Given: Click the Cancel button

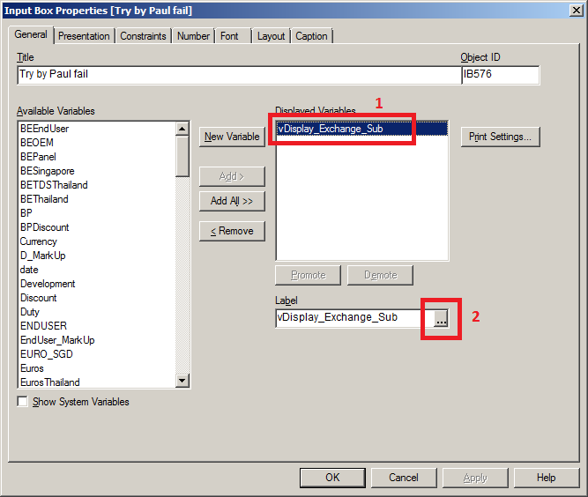Looking at the screenshot, I should pos(404,478).
